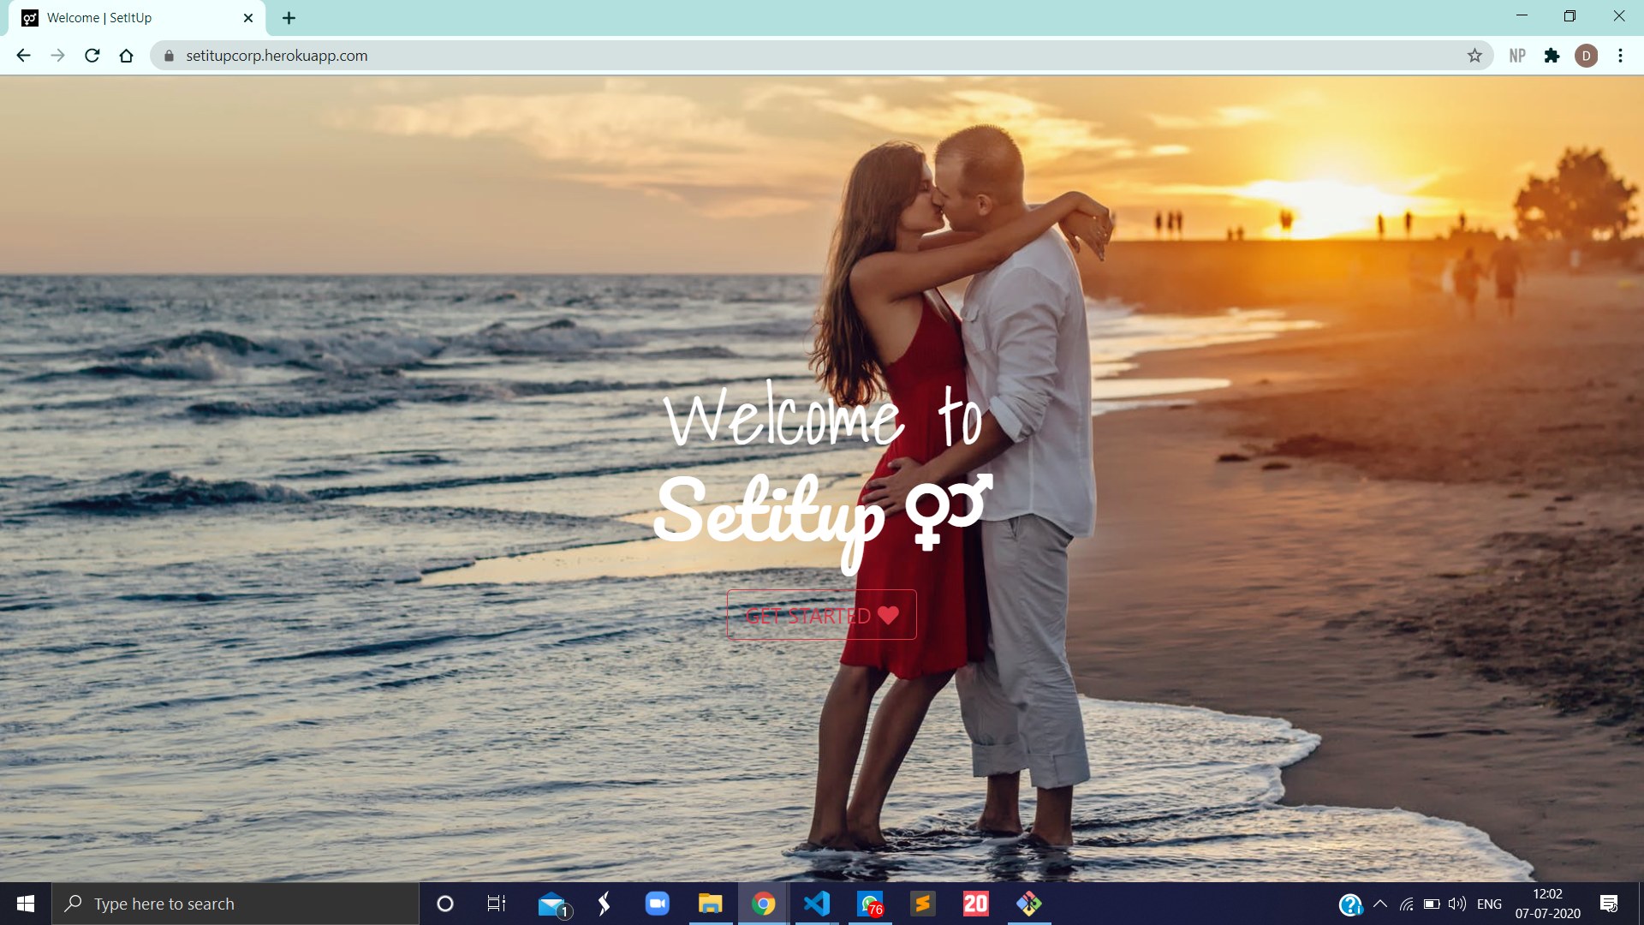Open Zoom from the taskbar

[657, 904]
